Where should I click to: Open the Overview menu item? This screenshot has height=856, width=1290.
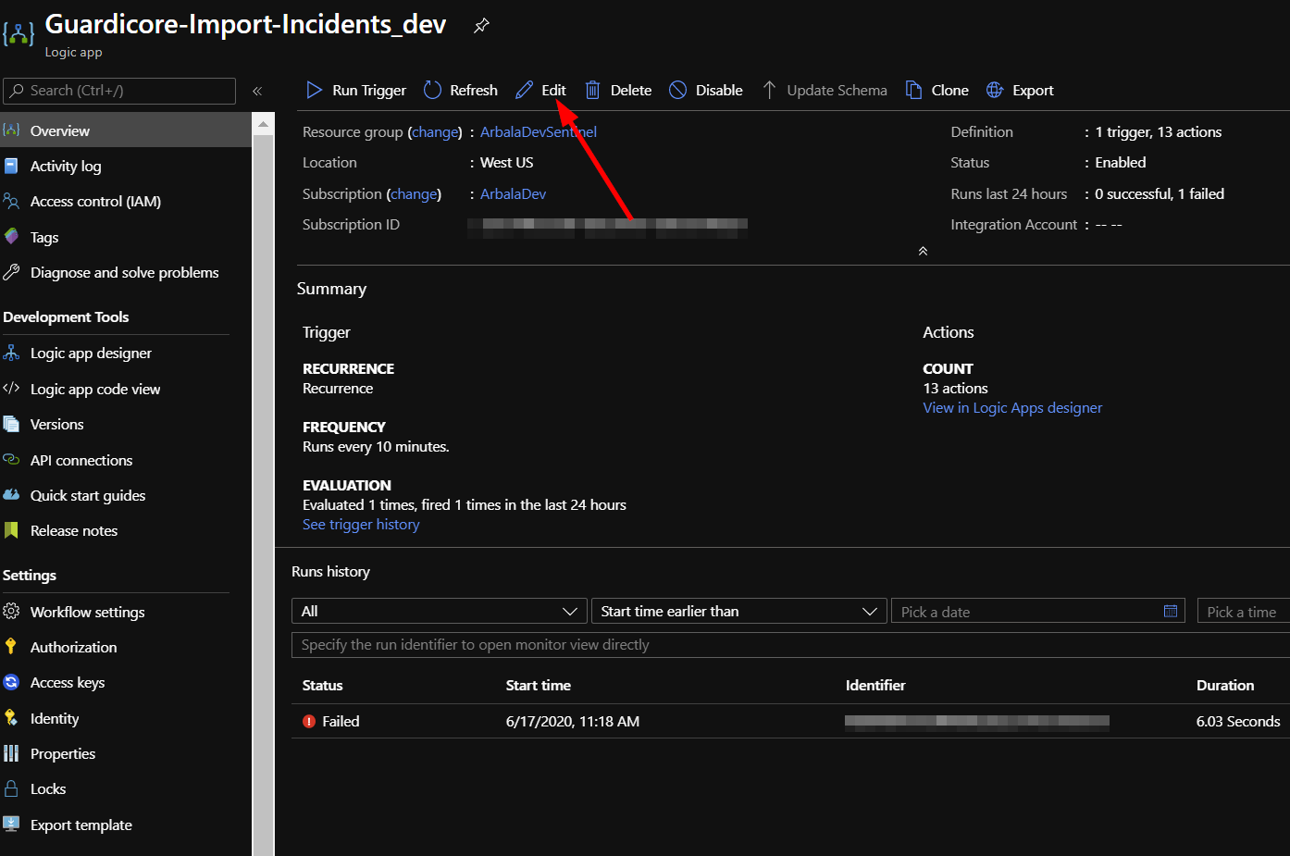click(x=126, y=130)
